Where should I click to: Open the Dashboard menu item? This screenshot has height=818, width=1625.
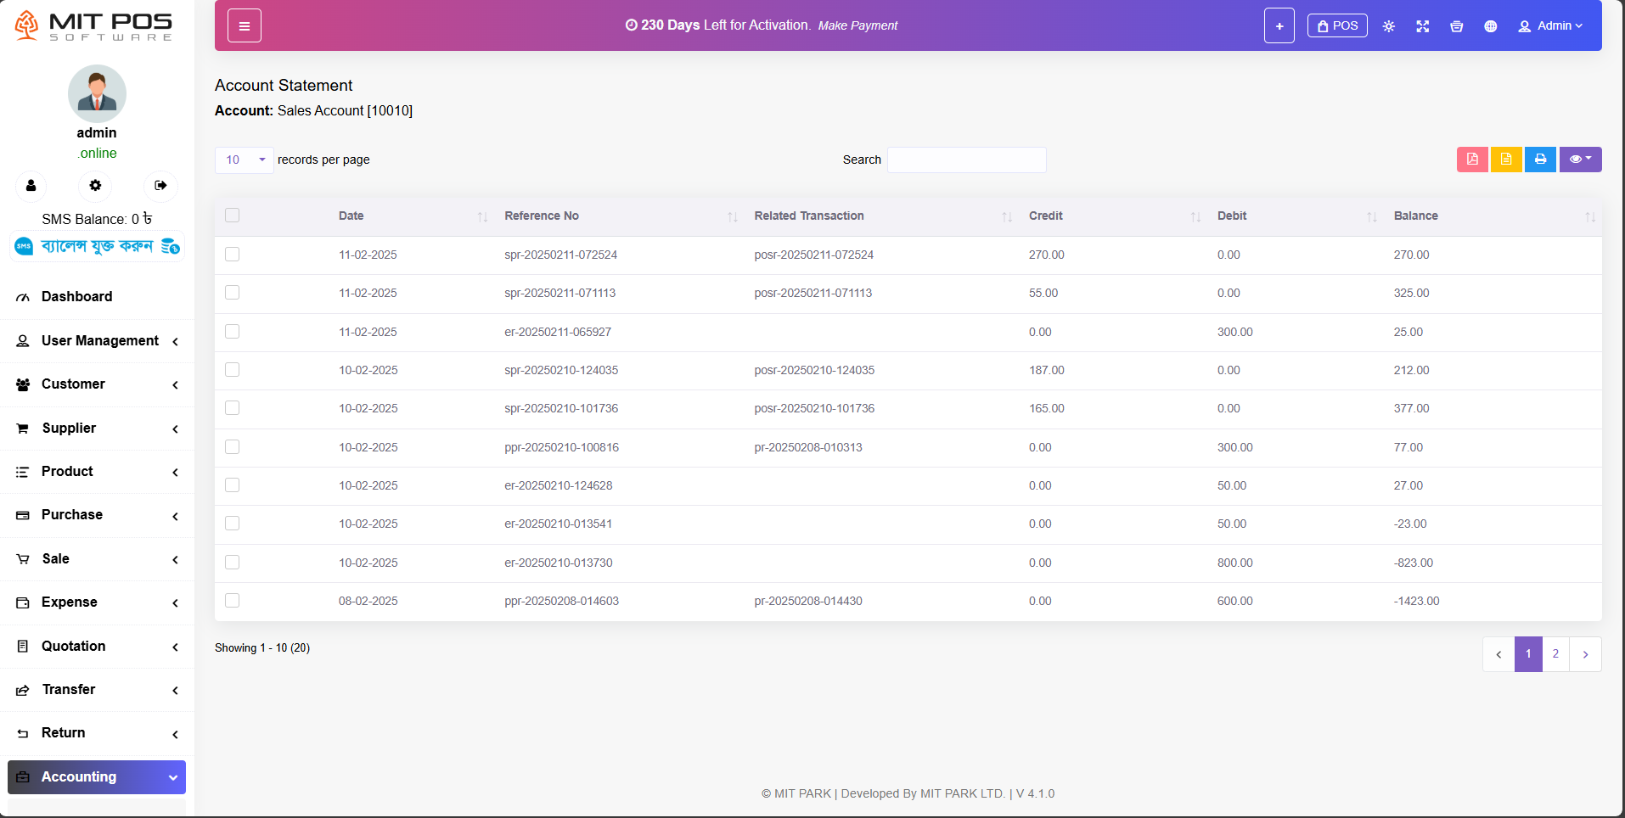[76, 297]
